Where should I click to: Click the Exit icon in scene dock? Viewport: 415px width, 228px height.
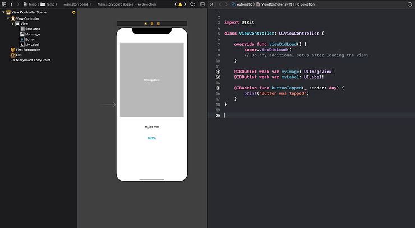pos(158,23)
